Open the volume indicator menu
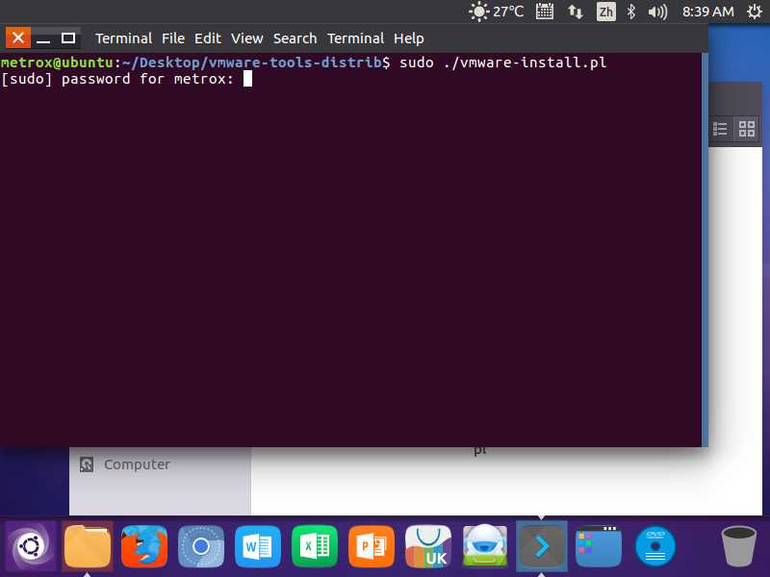 [658, 12]
